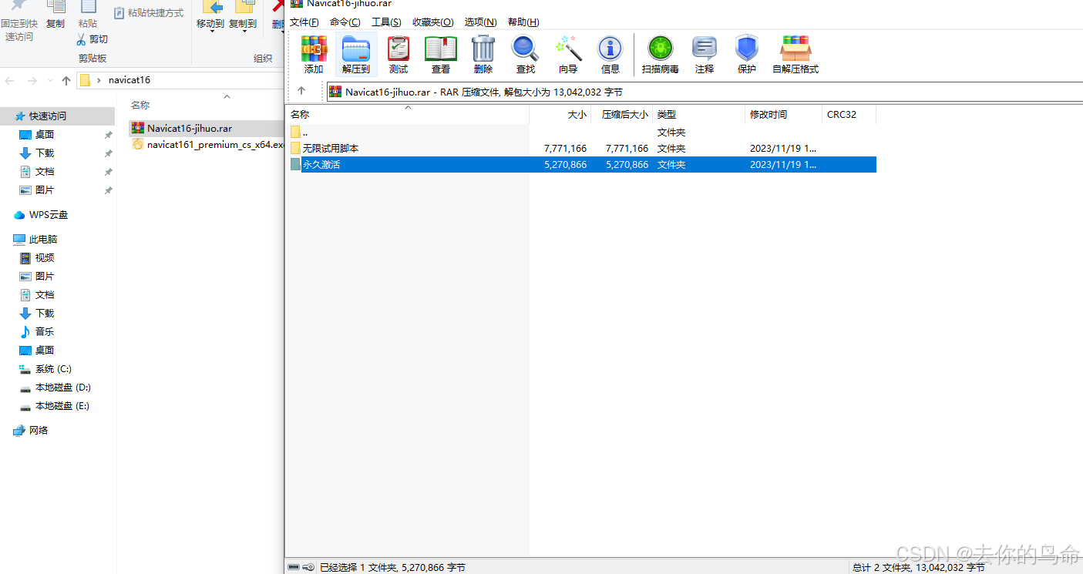Click the 复制 ribbon icon in Explorer
The height and width of the screenshot is (574, 1083).
click(x=55, y=15)
